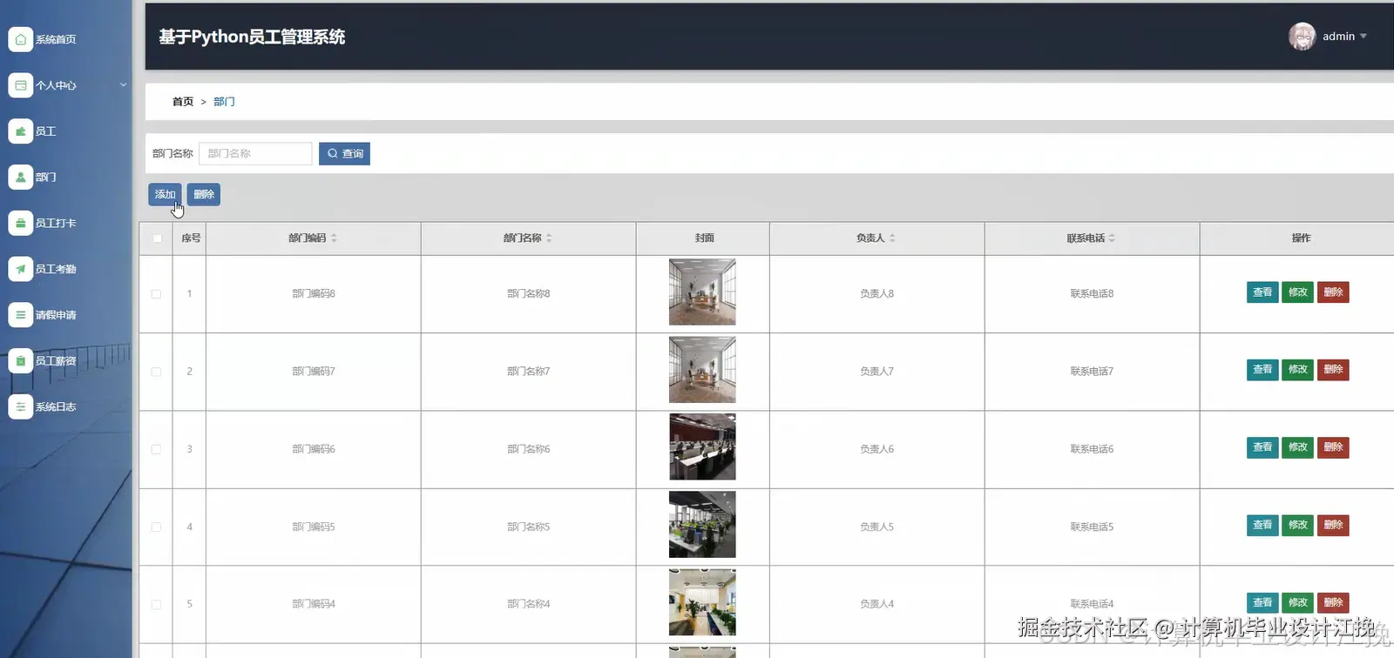Focus the 部门名称 search input field
This screenshot has height=658, width=1394.
point(255,153)
